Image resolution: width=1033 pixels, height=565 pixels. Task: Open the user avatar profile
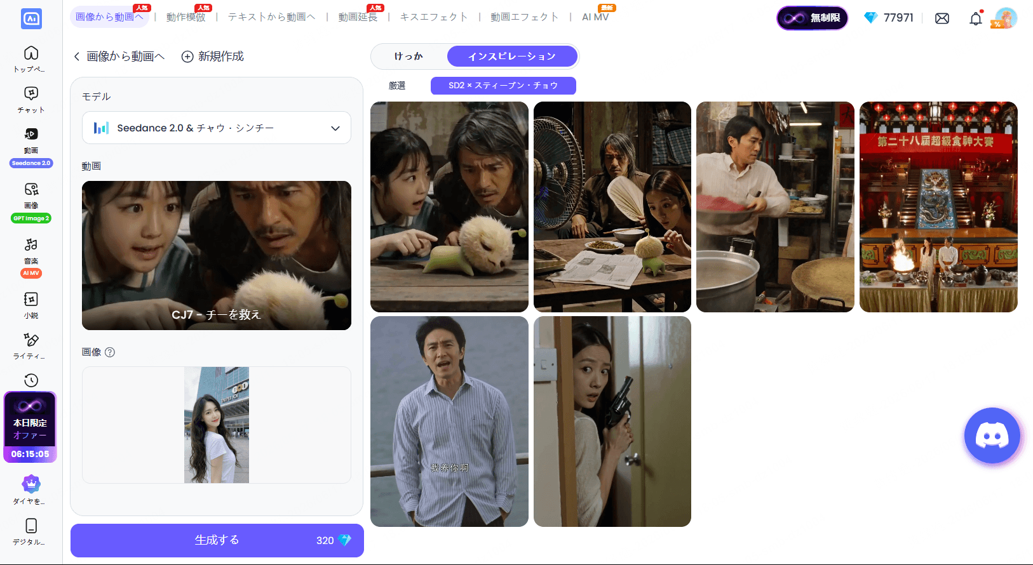coord(1006,18)
